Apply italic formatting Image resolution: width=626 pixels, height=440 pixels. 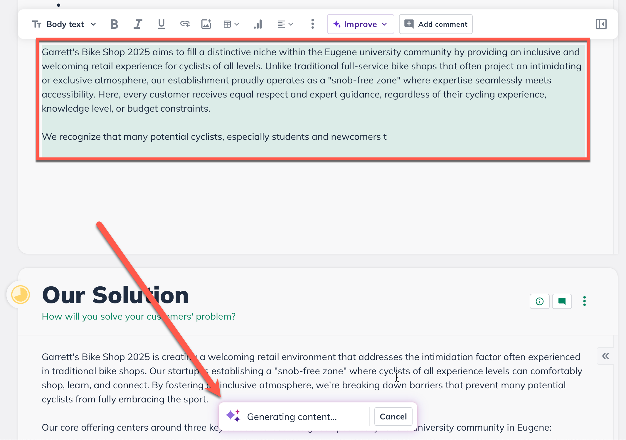click(138, 24)
